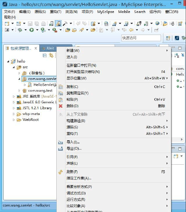
Task: Choose 比较对象(A) submenu
Action: coord(114,206)
